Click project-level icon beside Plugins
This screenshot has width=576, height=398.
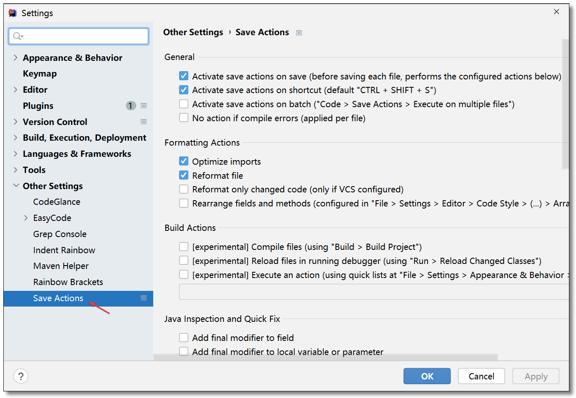coord(144,106)
